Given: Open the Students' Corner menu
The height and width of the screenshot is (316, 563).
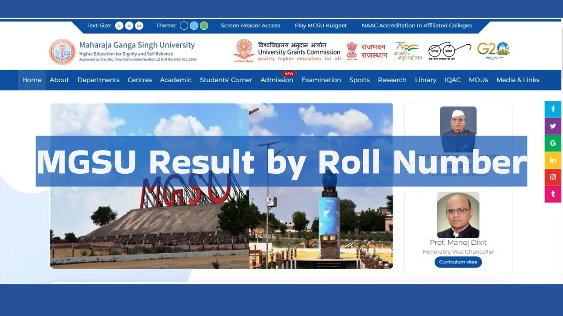Looking at the screenshot, I should point(226,80).
